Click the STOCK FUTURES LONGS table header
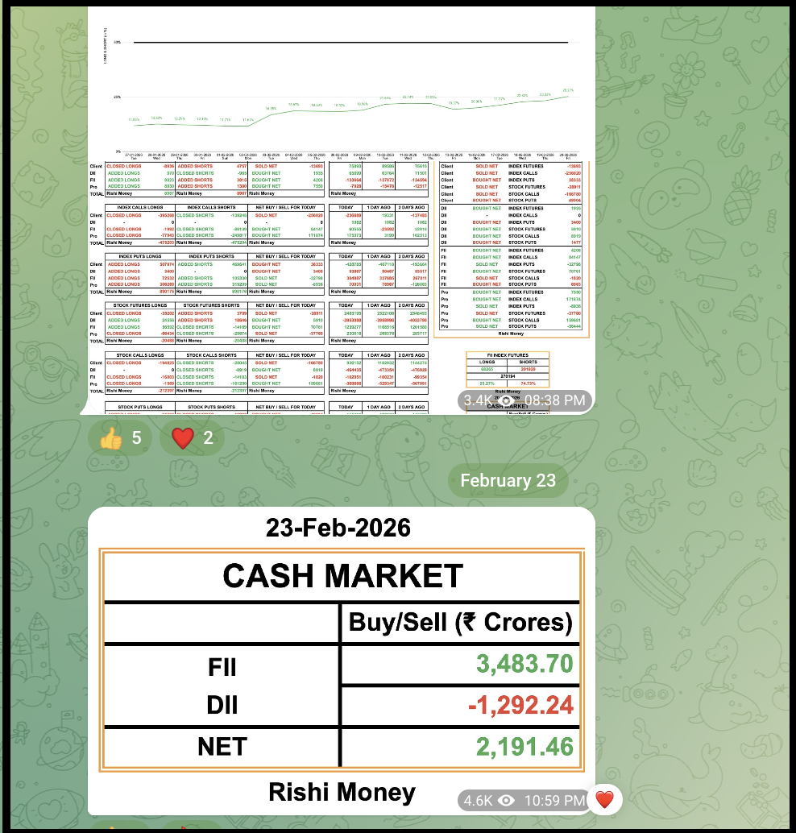This screenshot has width=796, height=833. (x=139, y=305)
